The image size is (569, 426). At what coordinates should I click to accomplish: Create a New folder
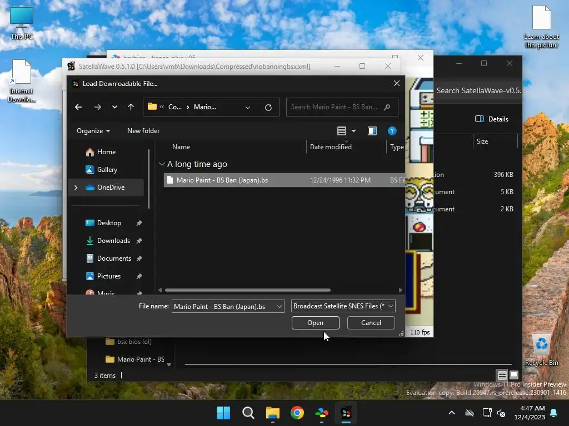point(143,131)
